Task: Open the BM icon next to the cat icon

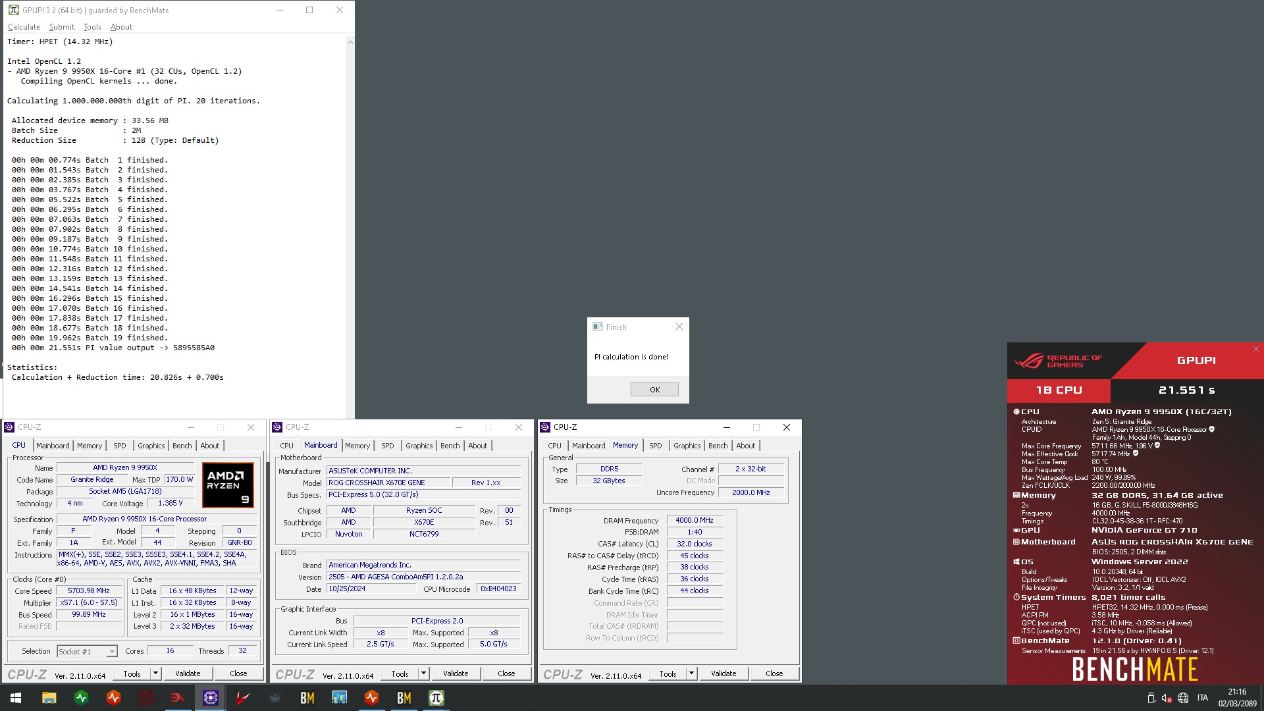Action: (x=307, y=698)
